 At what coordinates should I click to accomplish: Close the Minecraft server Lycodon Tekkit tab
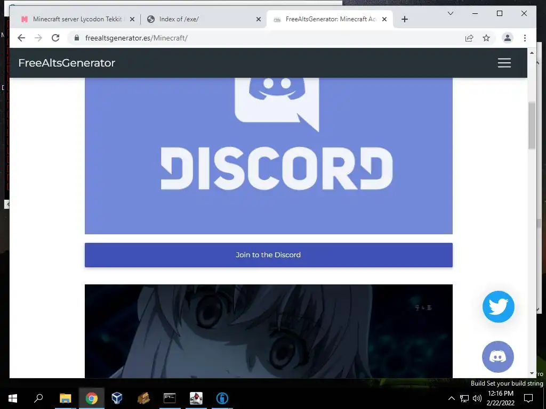[132, 19]
